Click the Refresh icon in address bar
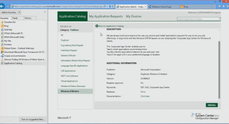The height and width of the screenshot is (124, 229). [x=113, y=6]
